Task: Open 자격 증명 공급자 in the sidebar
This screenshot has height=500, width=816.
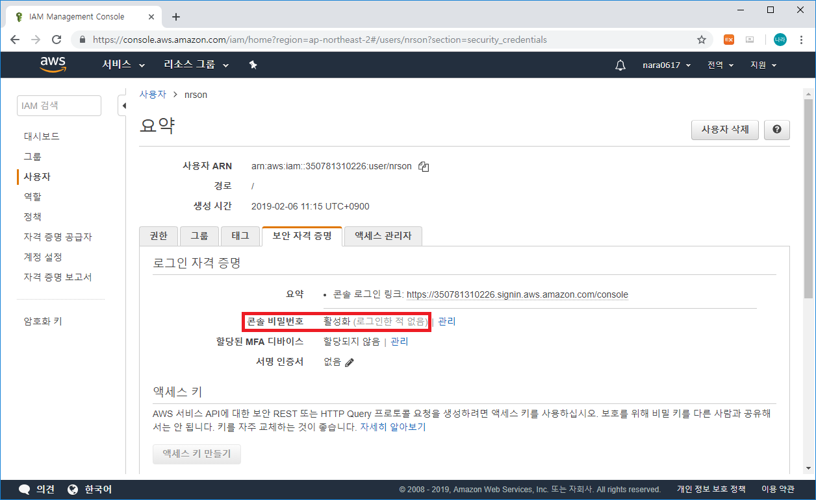Action: point(58,237)
